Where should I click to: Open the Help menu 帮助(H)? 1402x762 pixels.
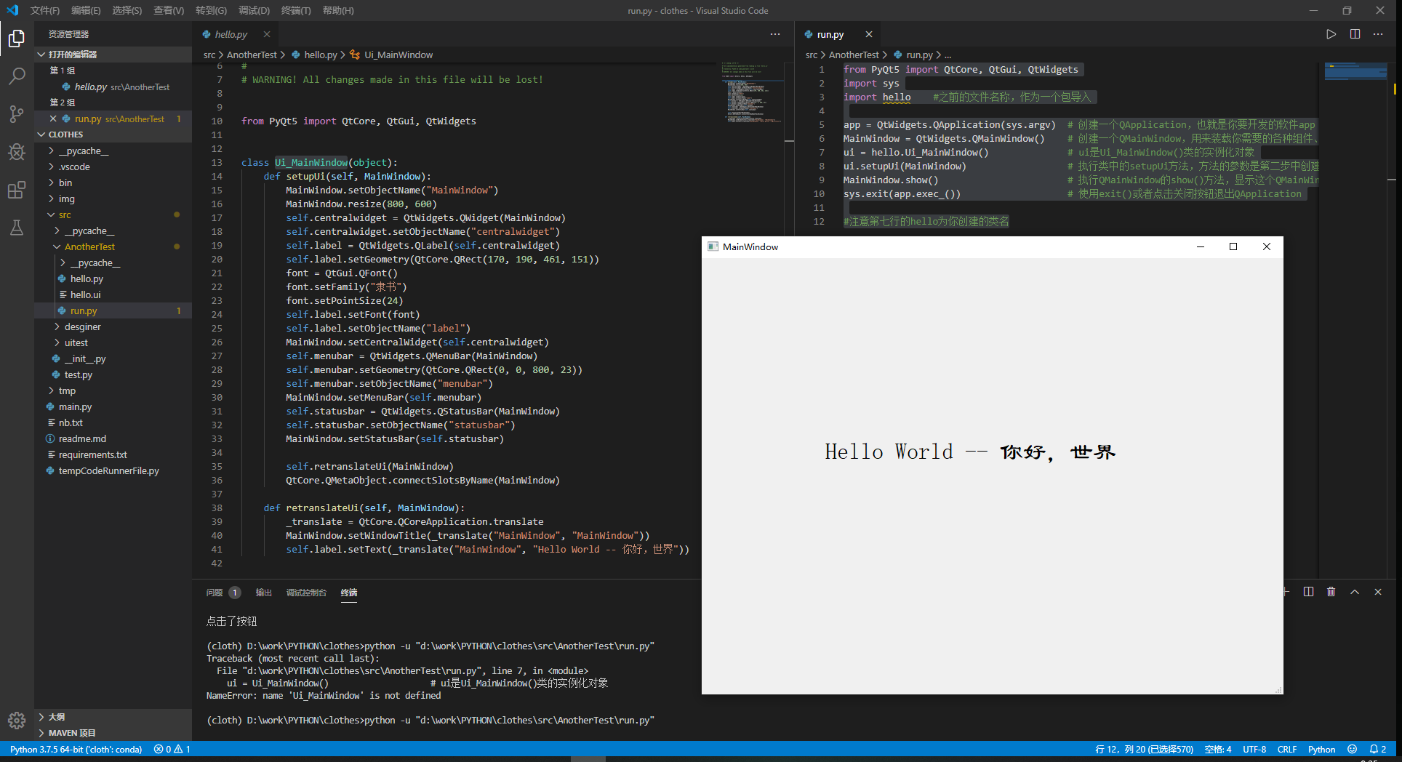coord(338,10)
